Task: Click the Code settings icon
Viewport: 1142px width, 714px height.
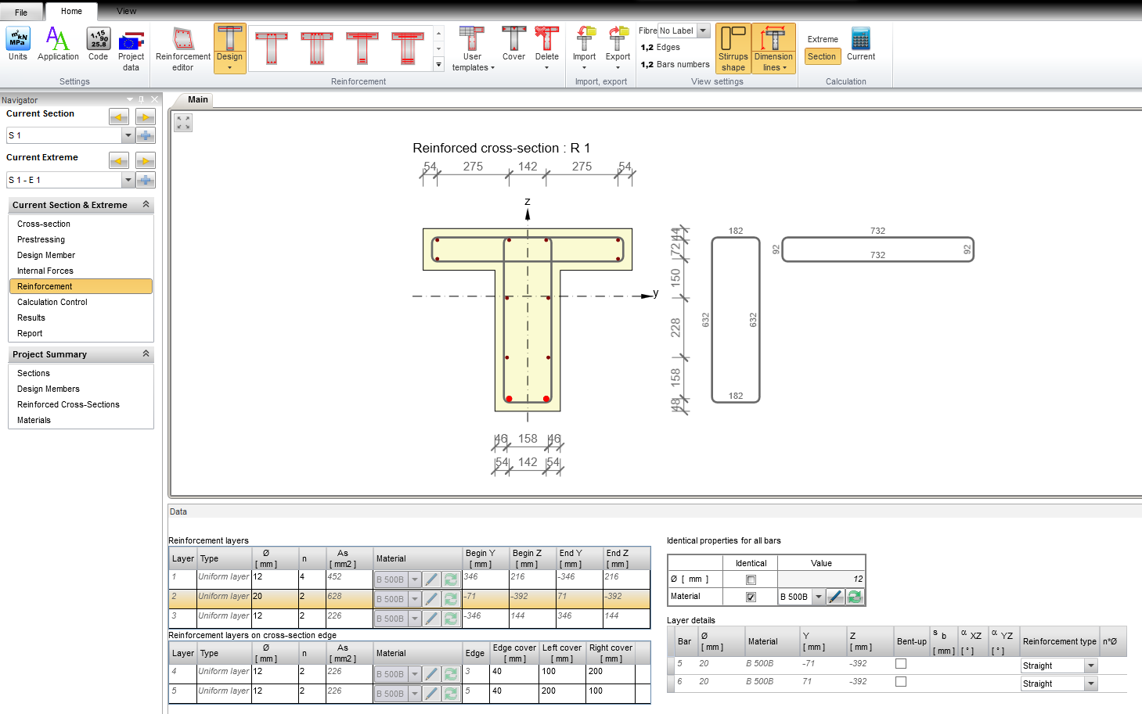Action: coord(98,44)
